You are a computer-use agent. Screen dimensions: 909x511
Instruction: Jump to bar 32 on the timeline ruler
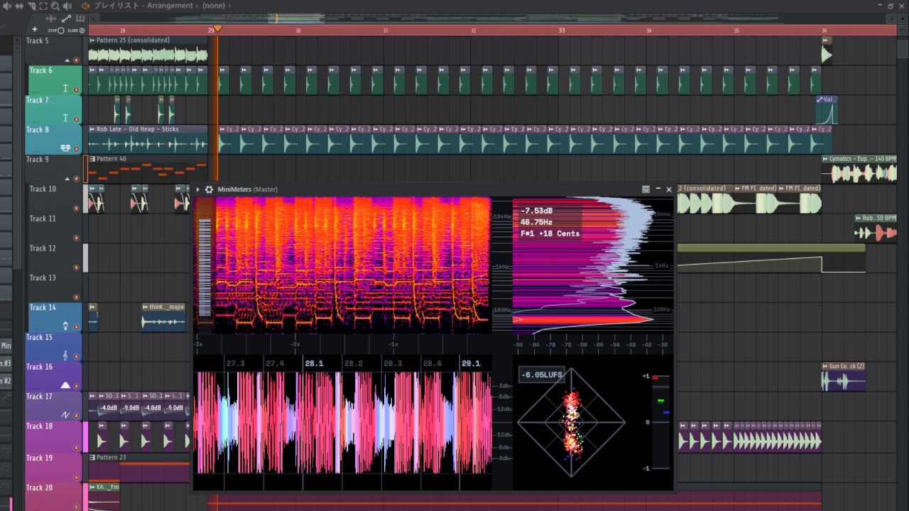coord(473,31)
